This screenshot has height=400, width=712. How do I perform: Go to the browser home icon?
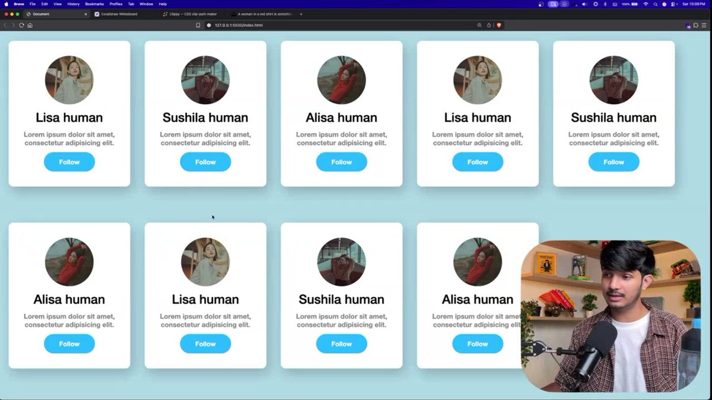coord(30,25)
